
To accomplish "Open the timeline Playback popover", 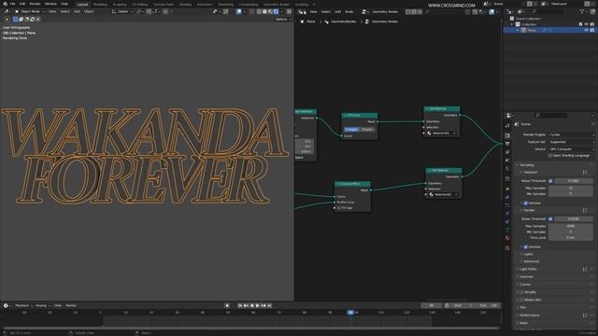I will click(x=23, y=305).
